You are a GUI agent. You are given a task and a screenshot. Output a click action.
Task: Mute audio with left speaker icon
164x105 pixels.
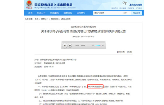pos(93,45)
